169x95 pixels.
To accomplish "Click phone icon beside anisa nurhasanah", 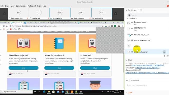I will tap(132, 52).
